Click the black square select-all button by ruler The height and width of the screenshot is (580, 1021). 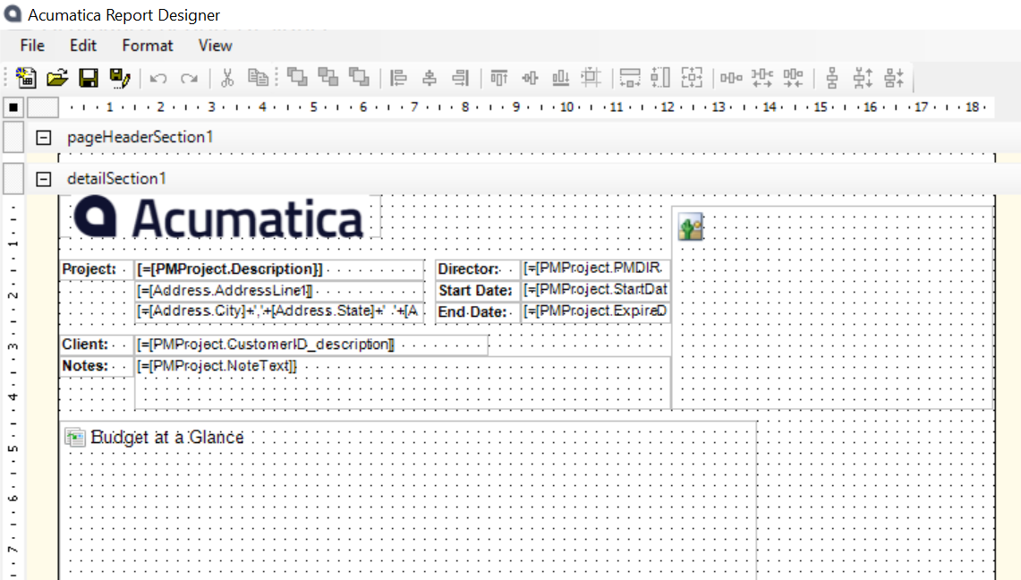pyautogui.click(x=13, y=107)
